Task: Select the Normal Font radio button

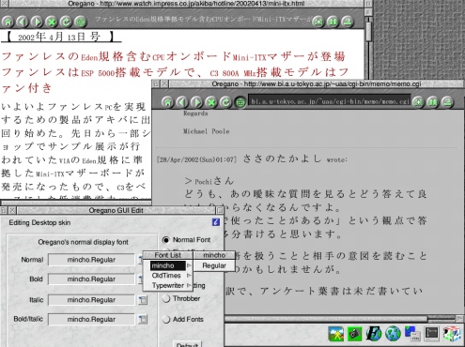Action: [x=165, y=240]
